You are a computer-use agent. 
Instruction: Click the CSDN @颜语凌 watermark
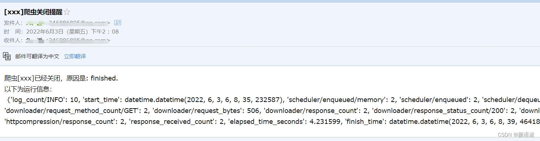(519, 135)
